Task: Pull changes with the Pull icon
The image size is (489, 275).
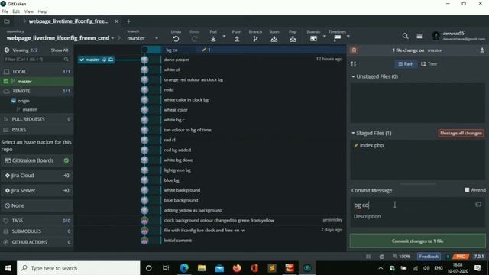Action: pos(213,39)
